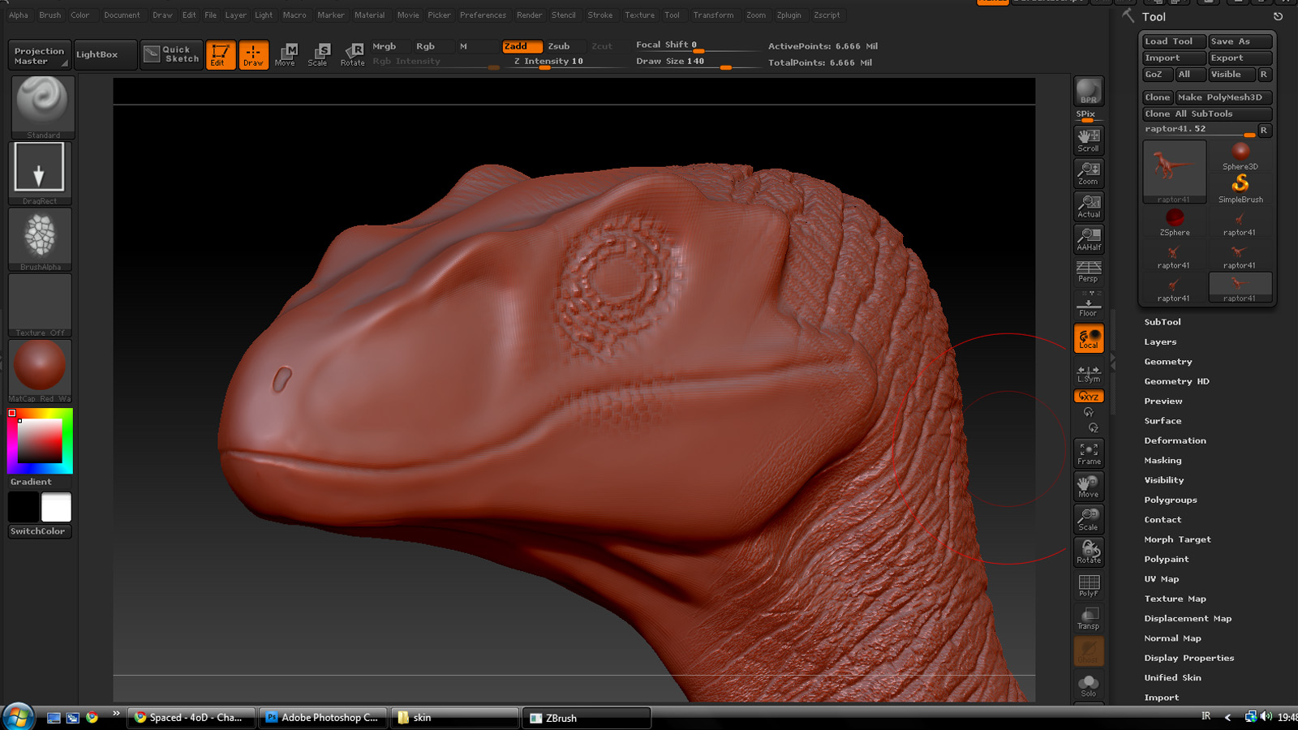Enable Persp perspective view
Viewport: 1298px width, 730px height.
point(1087,273)
